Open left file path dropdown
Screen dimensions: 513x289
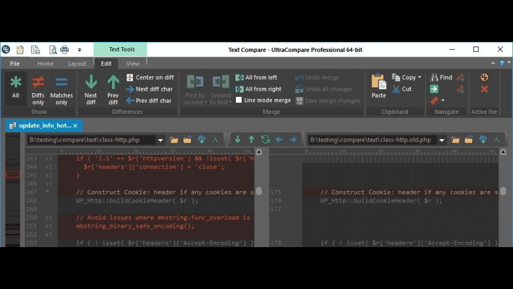pos(160,140)
